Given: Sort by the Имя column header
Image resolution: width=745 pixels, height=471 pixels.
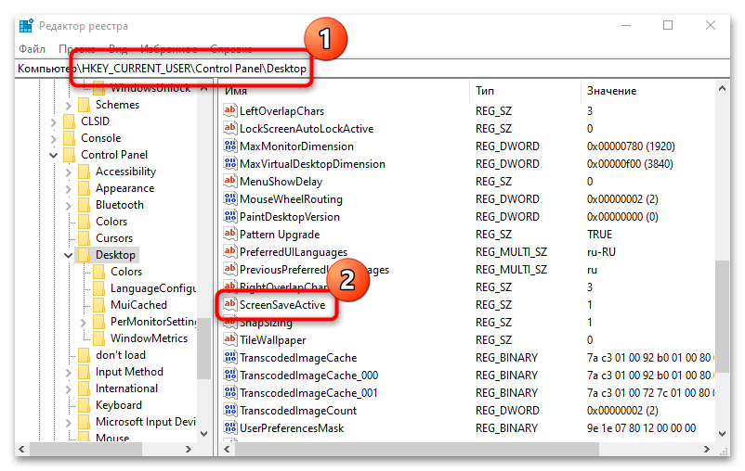Looking at the screenshot, I should click(x=236, y=91).
